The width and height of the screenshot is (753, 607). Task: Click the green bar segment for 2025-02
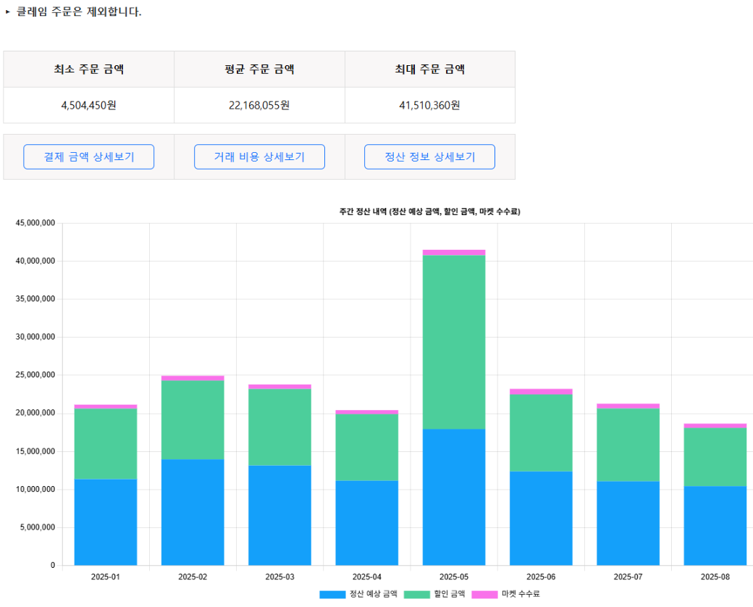(x=193, y=419)
